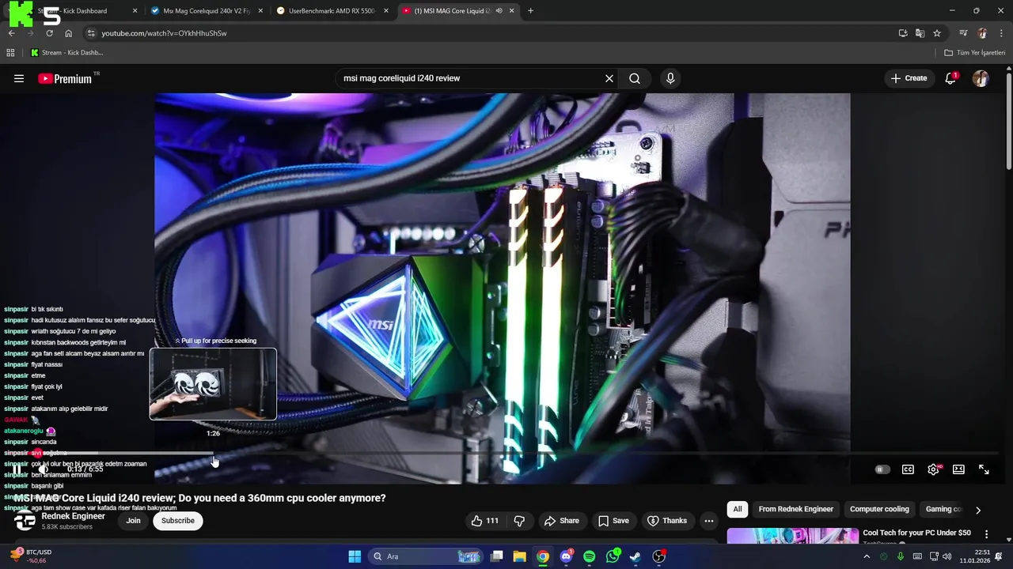The width and height of the screenshot is (1013, 569).
Task: Toggle the autoplay switch in the player
Action: 882,469
